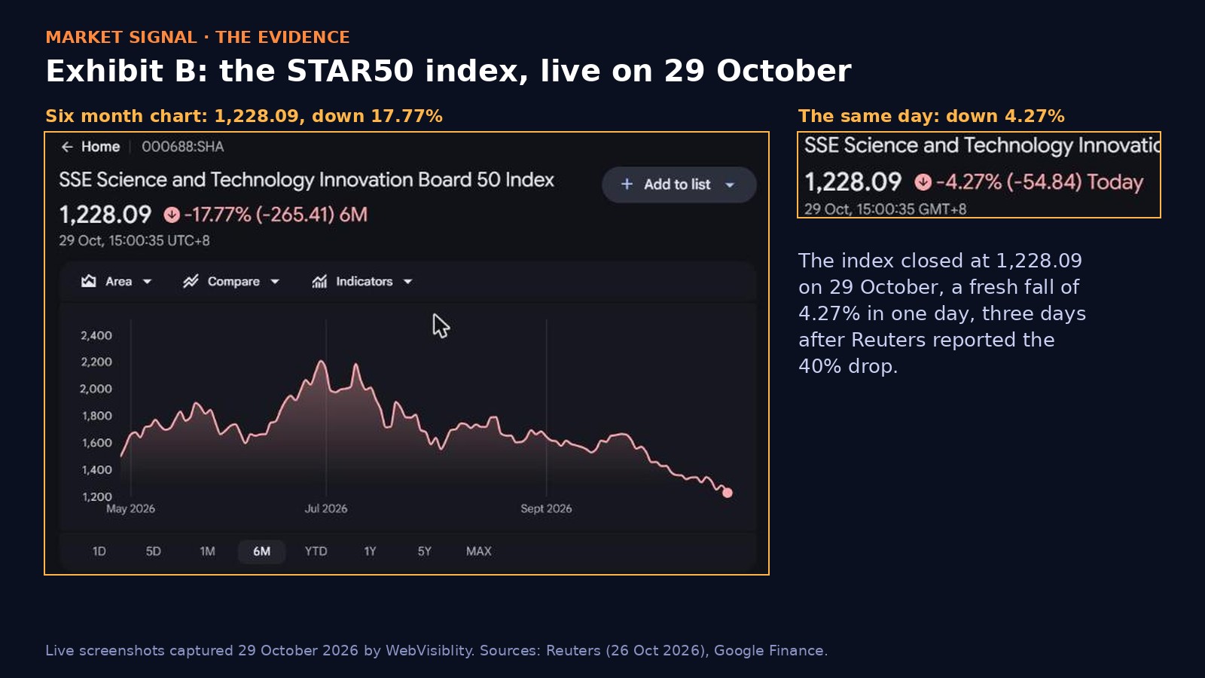
Task: Click the red down-arrow icon beside -17.77%
Action: [172, 215]
